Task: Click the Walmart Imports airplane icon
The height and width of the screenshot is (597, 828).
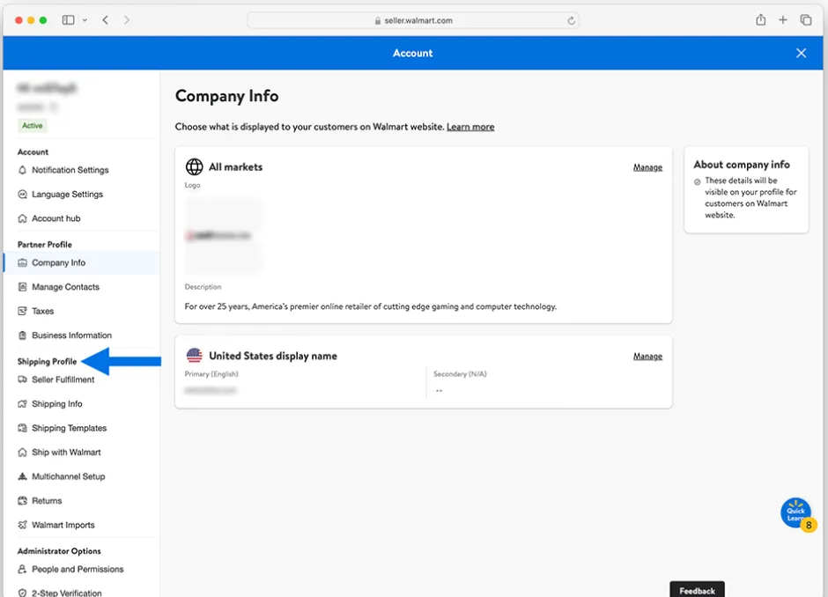Action: [22, 525]
